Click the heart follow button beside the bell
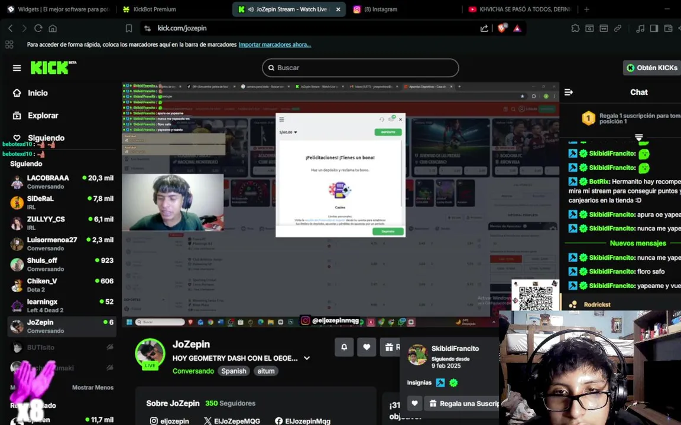 (x=367, y=347)
